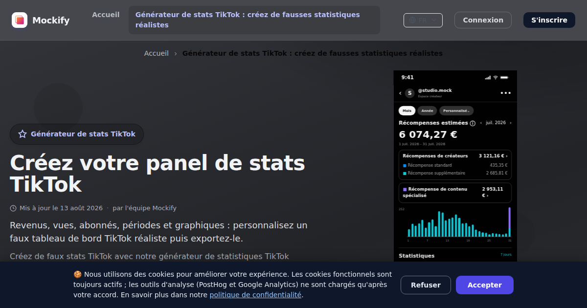Click the signal bars icon in the mockup
This screenshot has width=587, height=308.
488,77
